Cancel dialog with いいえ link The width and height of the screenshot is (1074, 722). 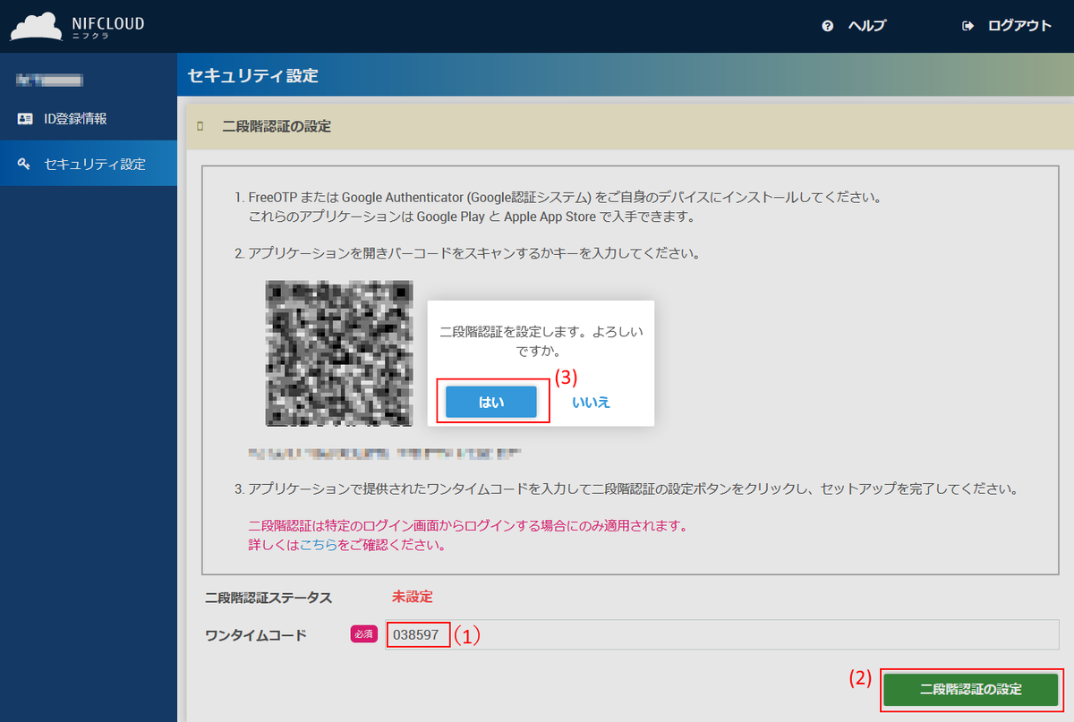point(591,402)
